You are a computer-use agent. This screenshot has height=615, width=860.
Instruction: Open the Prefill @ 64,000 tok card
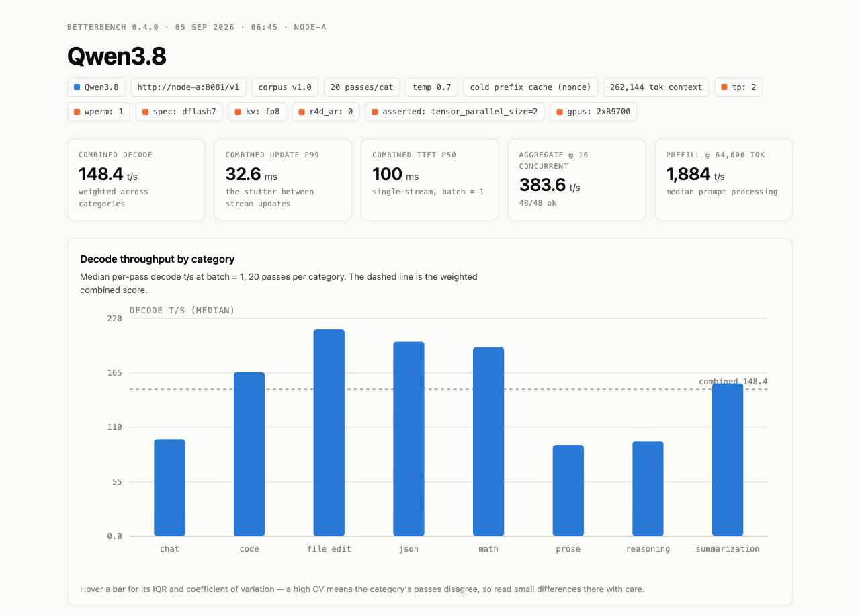coord(724,179)
